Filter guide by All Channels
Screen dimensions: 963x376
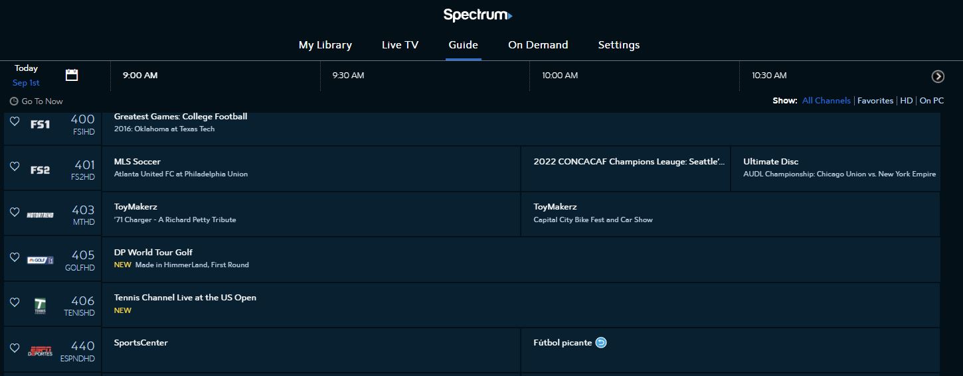coord(826,101)
